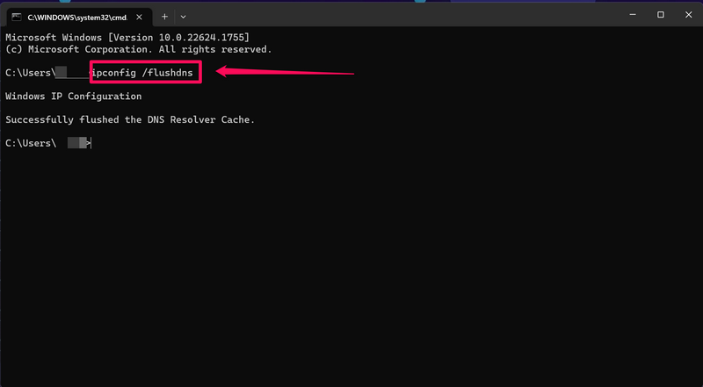Click the blurred username on last prompt
Screen dimensions: 703x387
(x=76, y=142)
